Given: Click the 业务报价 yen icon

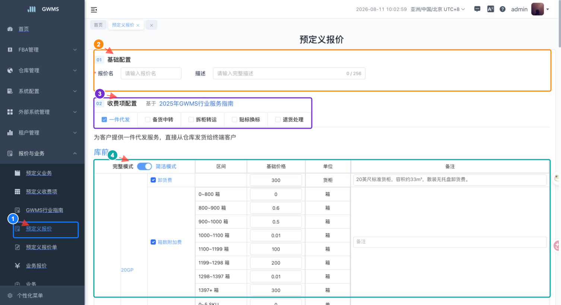Looking at the screenshot, I should coord(17,266).
